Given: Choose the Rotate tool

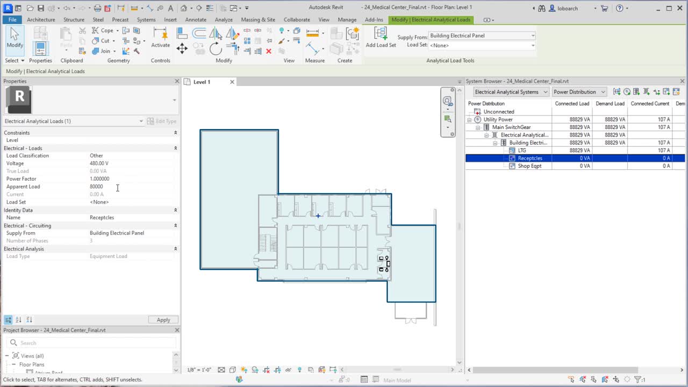Looking at the screenshot, I should click(216, 49).
